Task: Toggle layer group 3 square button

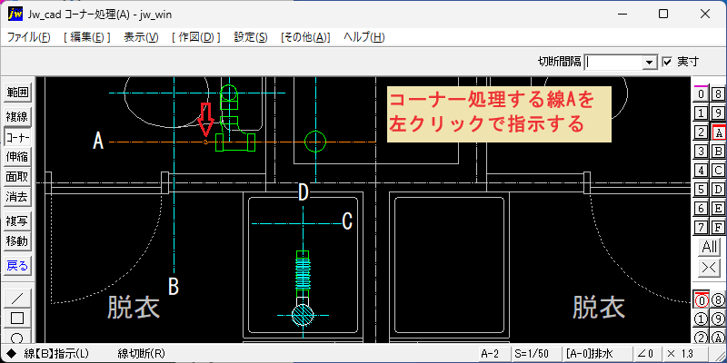Action: pyautogui.click(x=701, y=151)
